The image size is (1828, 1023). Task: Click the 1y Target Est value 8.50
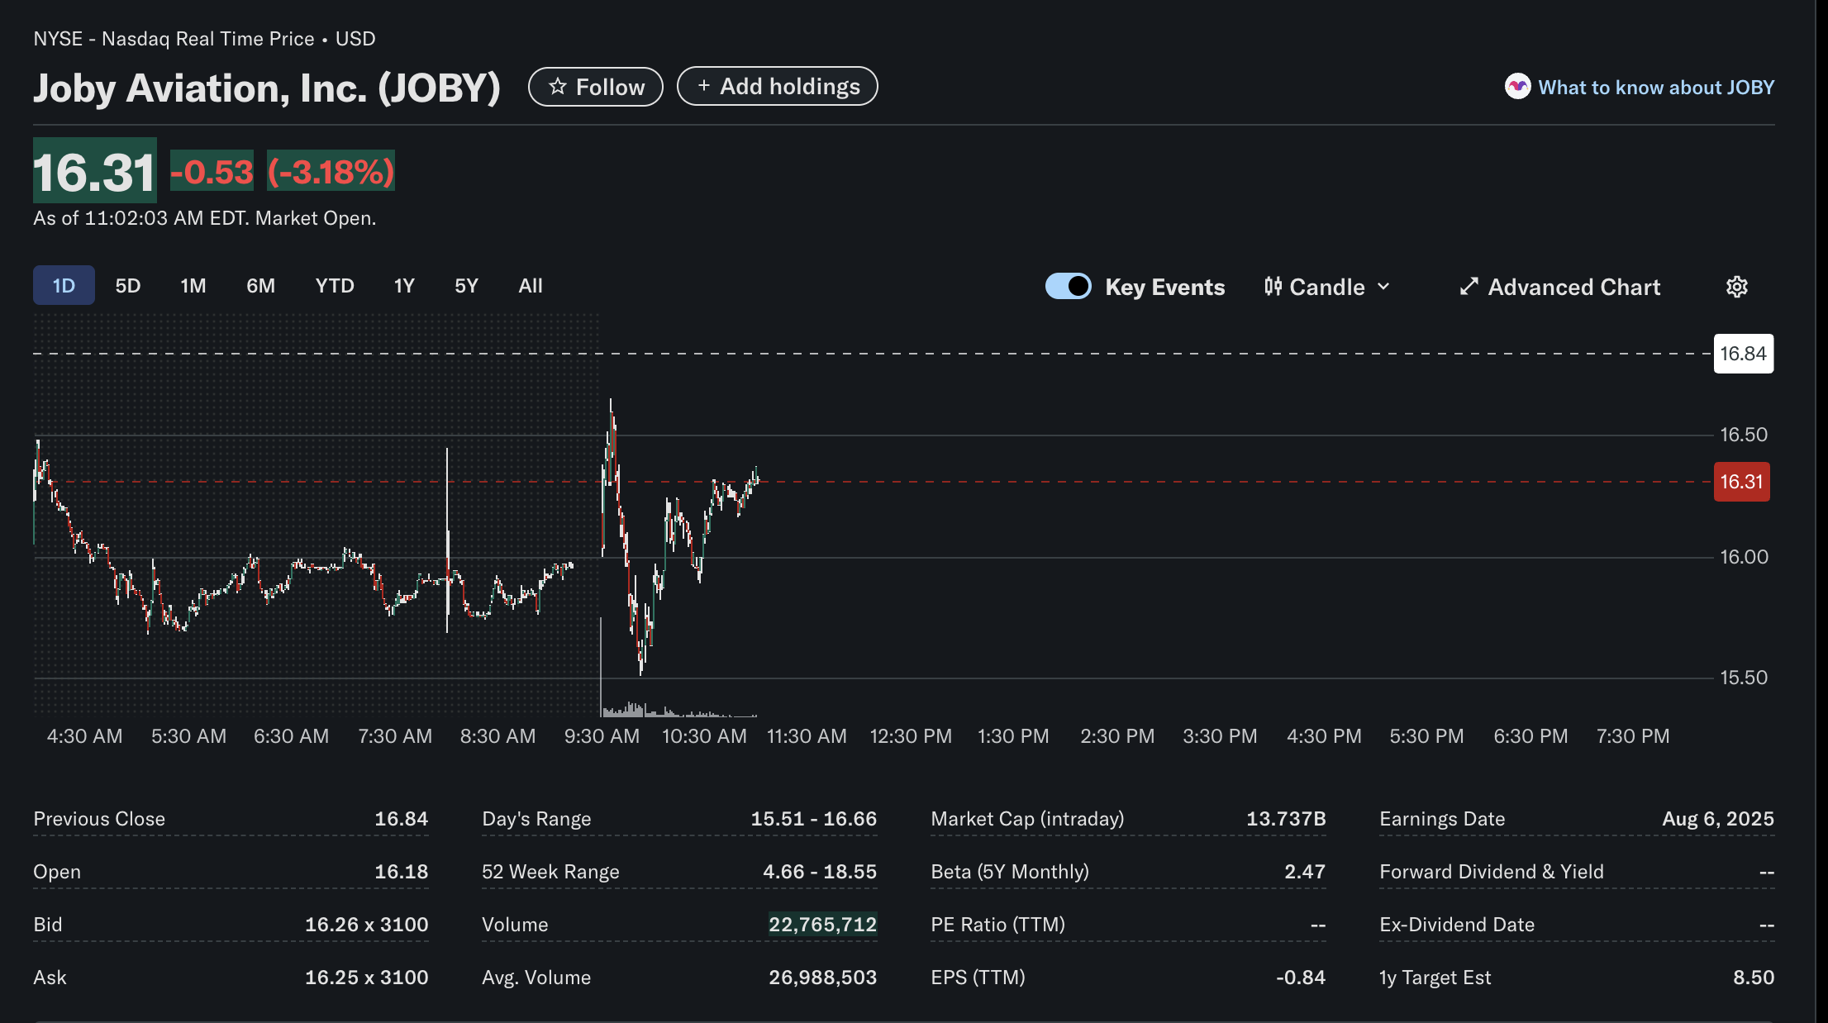click(1754, 978)
